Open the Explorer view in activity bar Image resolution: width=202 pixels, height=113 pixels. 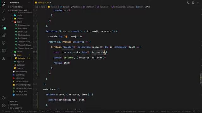(3, 3)
